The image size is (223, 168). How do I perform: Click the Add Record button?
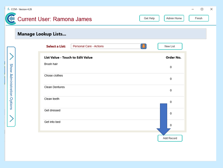coord(170,138)
